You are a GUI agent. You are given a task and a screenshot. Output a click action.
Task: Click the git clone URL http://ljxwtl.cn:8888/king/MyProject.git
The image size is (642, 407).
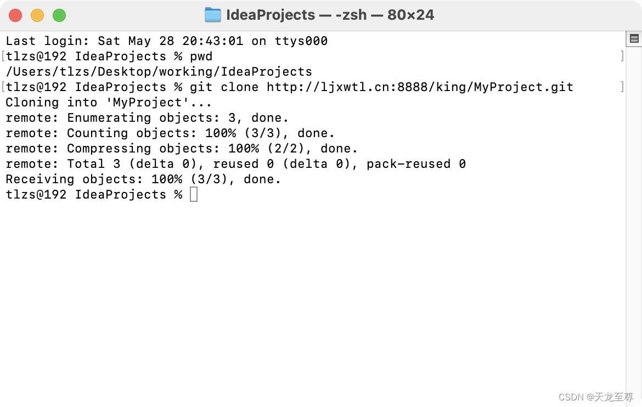420,87
